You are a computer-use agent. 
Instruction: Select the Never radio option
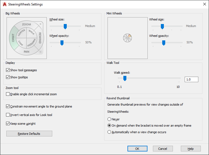pyautogui.click(x=109, y=119)
